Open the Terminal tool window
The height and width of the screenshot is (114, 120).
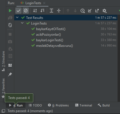coord(84,105)
